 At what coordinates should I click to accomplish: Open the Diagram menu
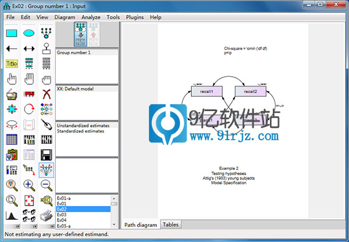65,17
